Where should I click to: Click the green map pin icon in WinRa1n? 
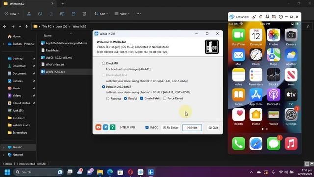[x=112, y=127]
